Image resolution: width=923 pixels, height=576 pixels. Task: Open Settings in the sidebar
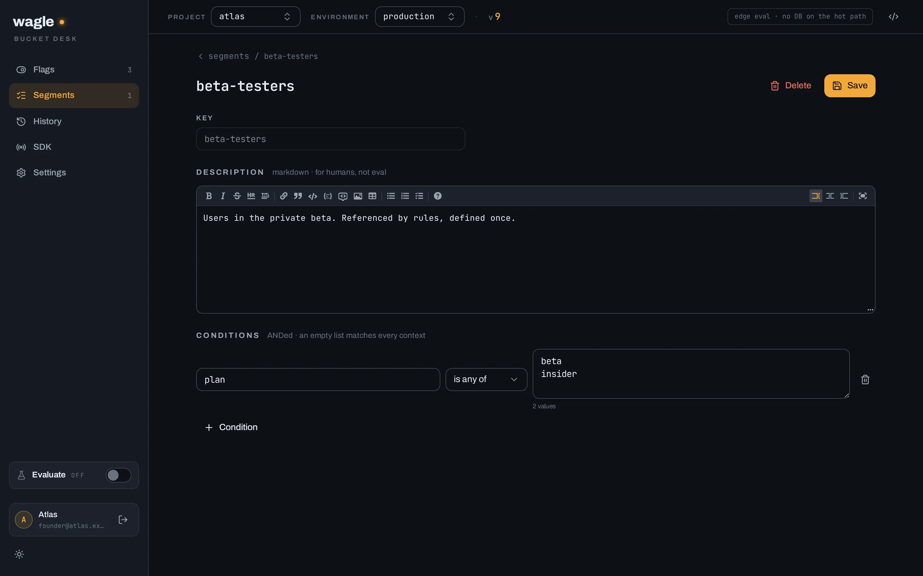tap(74, 172)
